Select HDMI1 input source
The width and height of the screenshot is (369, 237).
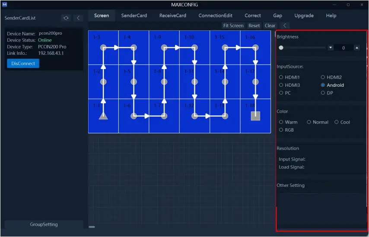point(281,77)
